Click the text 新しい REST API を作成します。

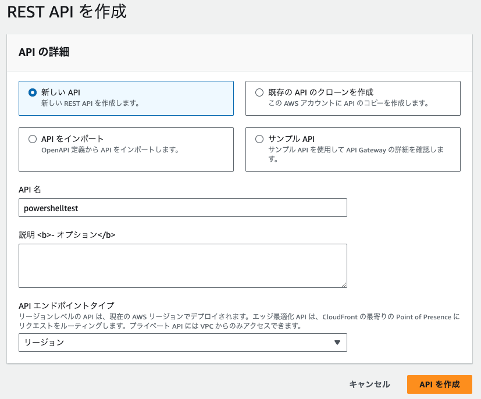pyautogui.click(x=91, y=104)
